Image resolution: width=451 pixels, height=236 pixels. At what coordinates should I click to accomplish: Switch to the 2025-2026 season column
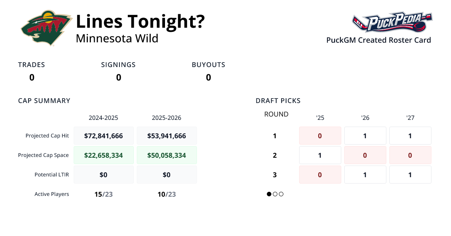click(167, 118)
